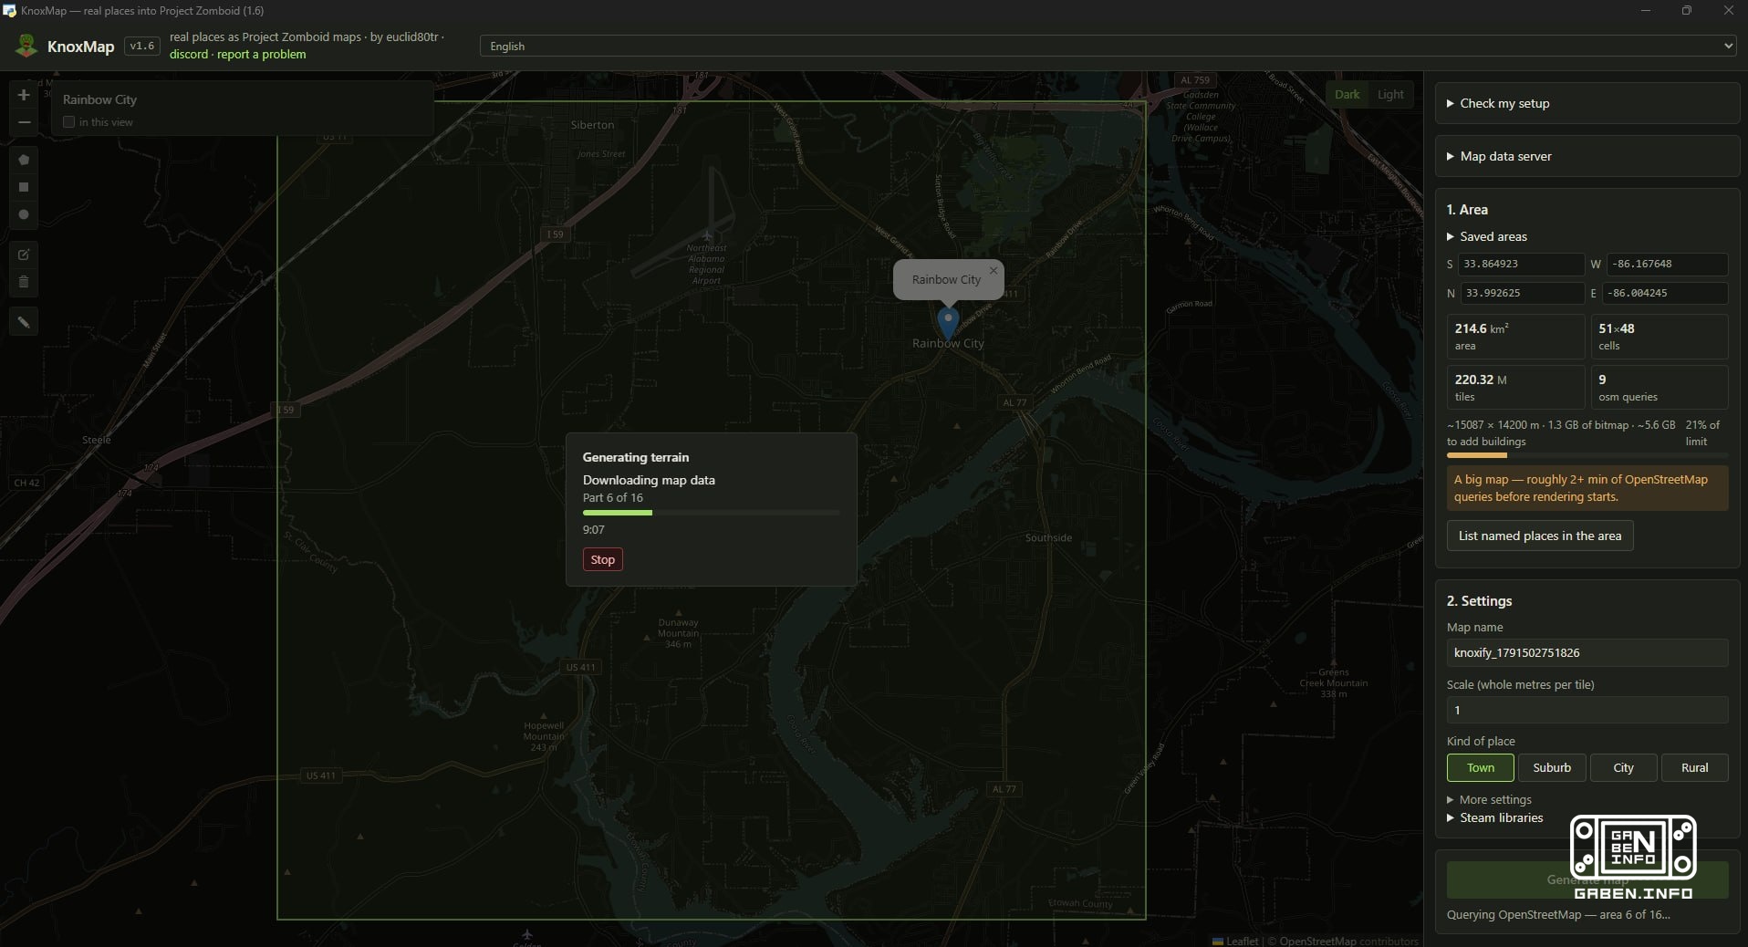Click the Scale metres per tile field
1748x947 pixels.
[1587, 710]
